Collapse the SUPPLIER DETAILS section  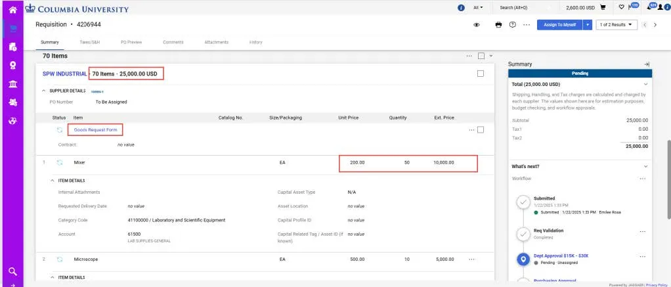click(x=43, y=91)
